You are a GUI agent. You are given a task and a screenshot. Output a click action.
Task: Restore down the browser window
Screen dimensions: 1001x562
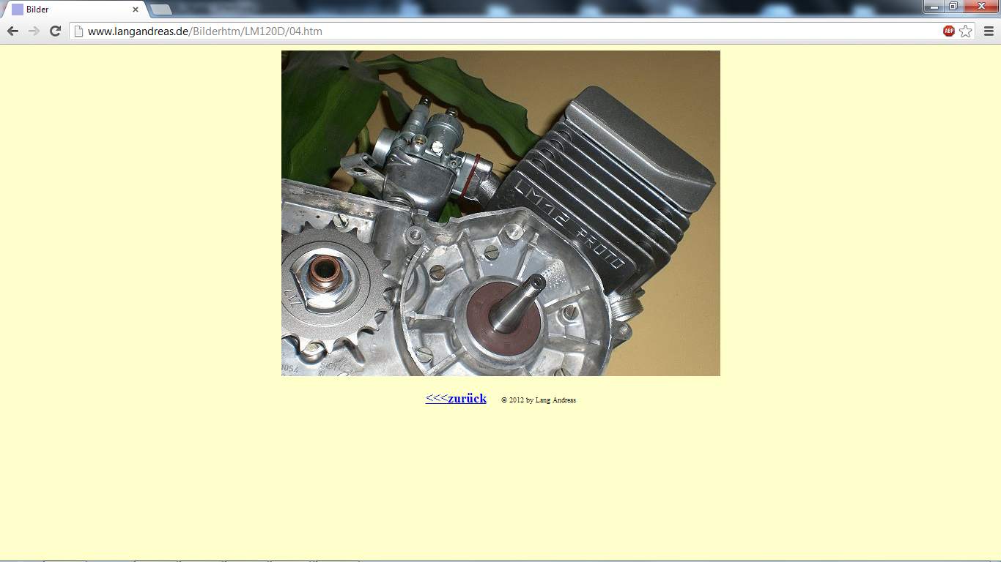click(953, 7)
